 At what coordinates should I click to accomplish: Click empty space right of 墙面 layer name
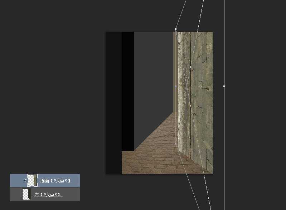tap(75, 181)
